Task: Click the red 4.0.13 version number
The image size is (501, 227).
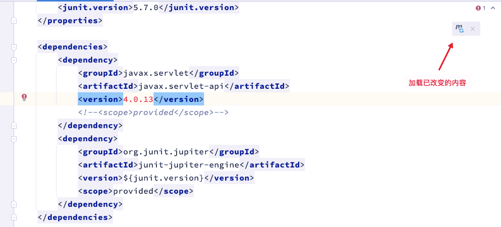Action: coord(138,99)
